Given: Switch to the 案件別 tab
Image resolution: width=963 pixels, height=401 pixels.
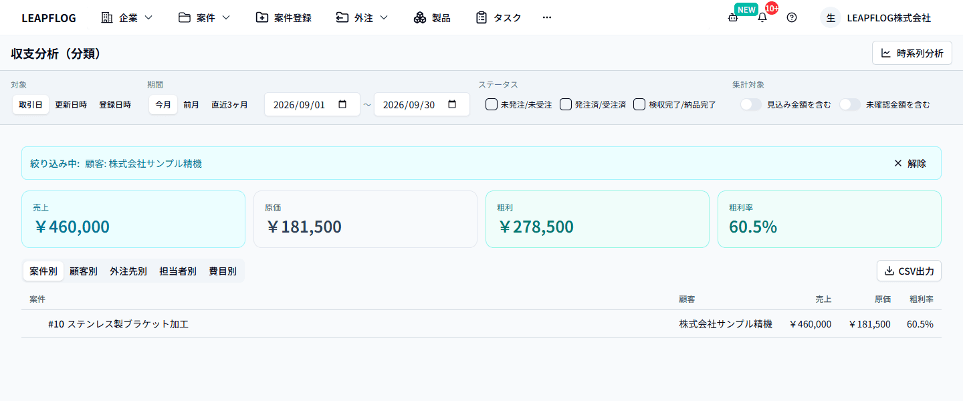Looking at the screenshot, I should (x=43, y=271).
